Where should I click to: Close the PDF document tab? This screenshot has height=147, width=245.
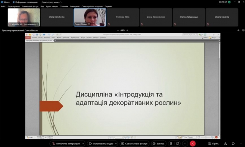pyautogui.click(x=53, y=41)
